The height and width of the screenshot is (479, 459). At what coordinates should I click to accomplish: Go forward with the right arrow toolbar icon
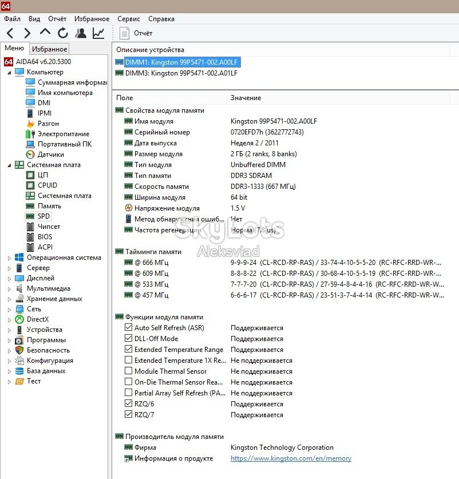(27, 33)
